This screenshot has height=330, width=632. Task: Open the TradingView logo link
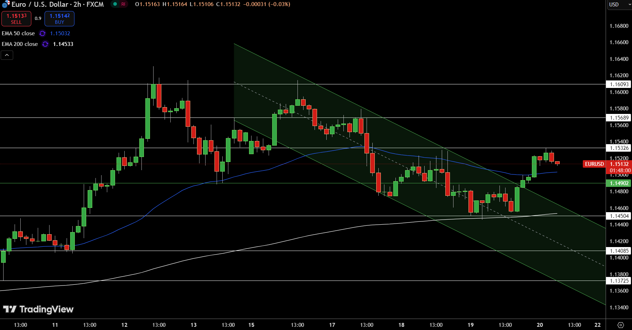click(38, 309)
